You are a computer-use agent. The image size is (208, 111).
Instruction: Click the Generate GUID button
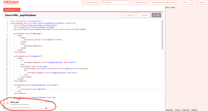click(91, 2)
